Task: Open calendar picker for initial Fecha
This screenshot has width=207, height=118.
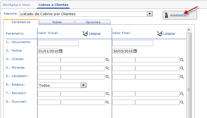Action: (x=61, y=51)
